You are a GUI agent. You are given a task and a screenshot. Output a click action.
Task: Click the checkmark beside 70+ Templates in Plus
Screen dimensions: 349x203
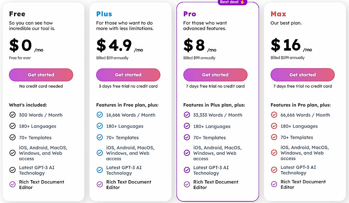99,137
